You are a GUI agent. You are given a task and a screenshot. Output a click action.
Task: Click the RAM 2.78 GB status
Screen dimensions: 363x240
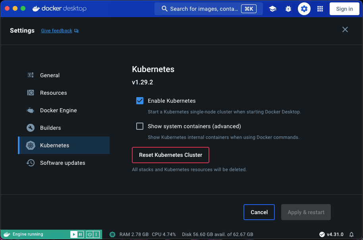(134, 234)
